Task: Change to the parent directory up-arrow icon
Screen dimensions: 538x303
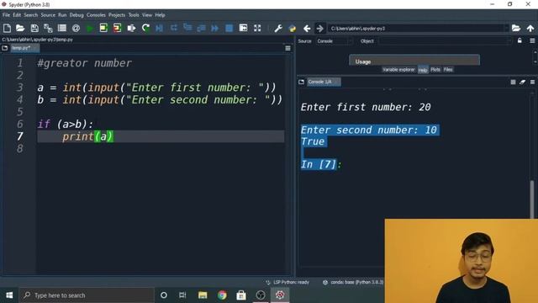Action: pos(530,28)
